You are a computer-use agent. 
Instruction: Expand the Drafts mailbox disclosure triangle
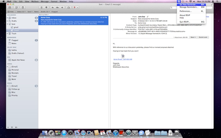point(7,21)
